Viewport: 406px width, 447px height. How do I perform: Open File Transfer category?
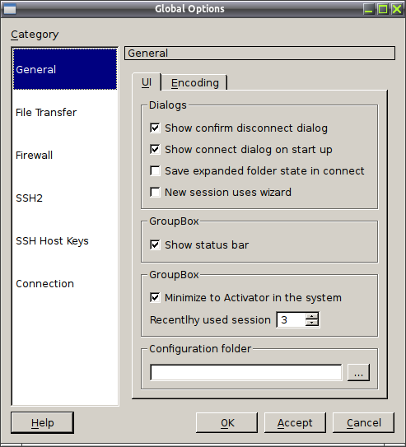point(65,112)
